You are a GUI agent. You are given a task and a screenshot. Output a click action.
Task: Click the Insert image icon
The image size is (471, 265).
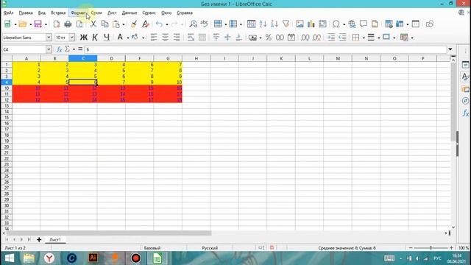300,24
